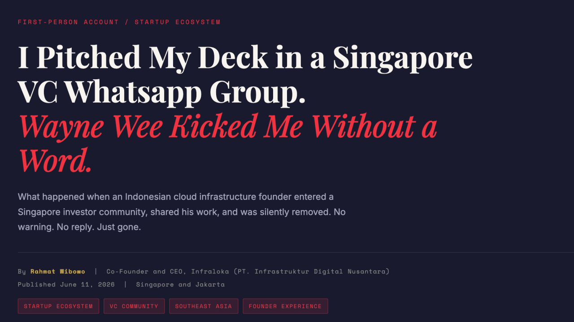Click the STARTUP ECOSYSTEM tag
The image size is (574, 322).
[58, 306]
